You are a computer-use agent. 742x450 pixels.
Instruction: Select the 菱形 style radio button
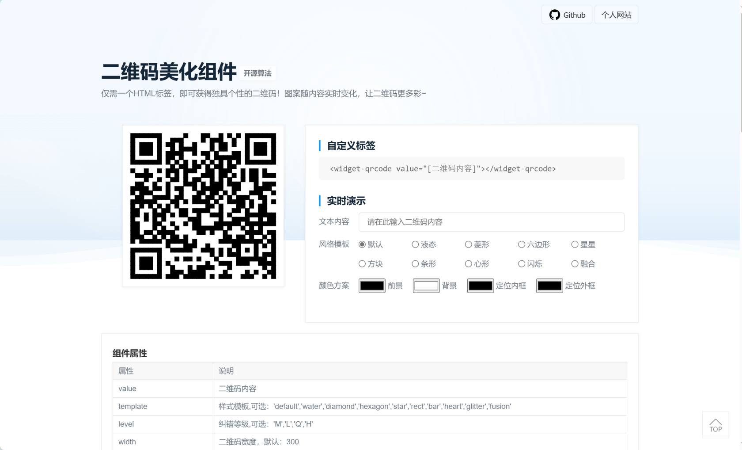[469, 244]
